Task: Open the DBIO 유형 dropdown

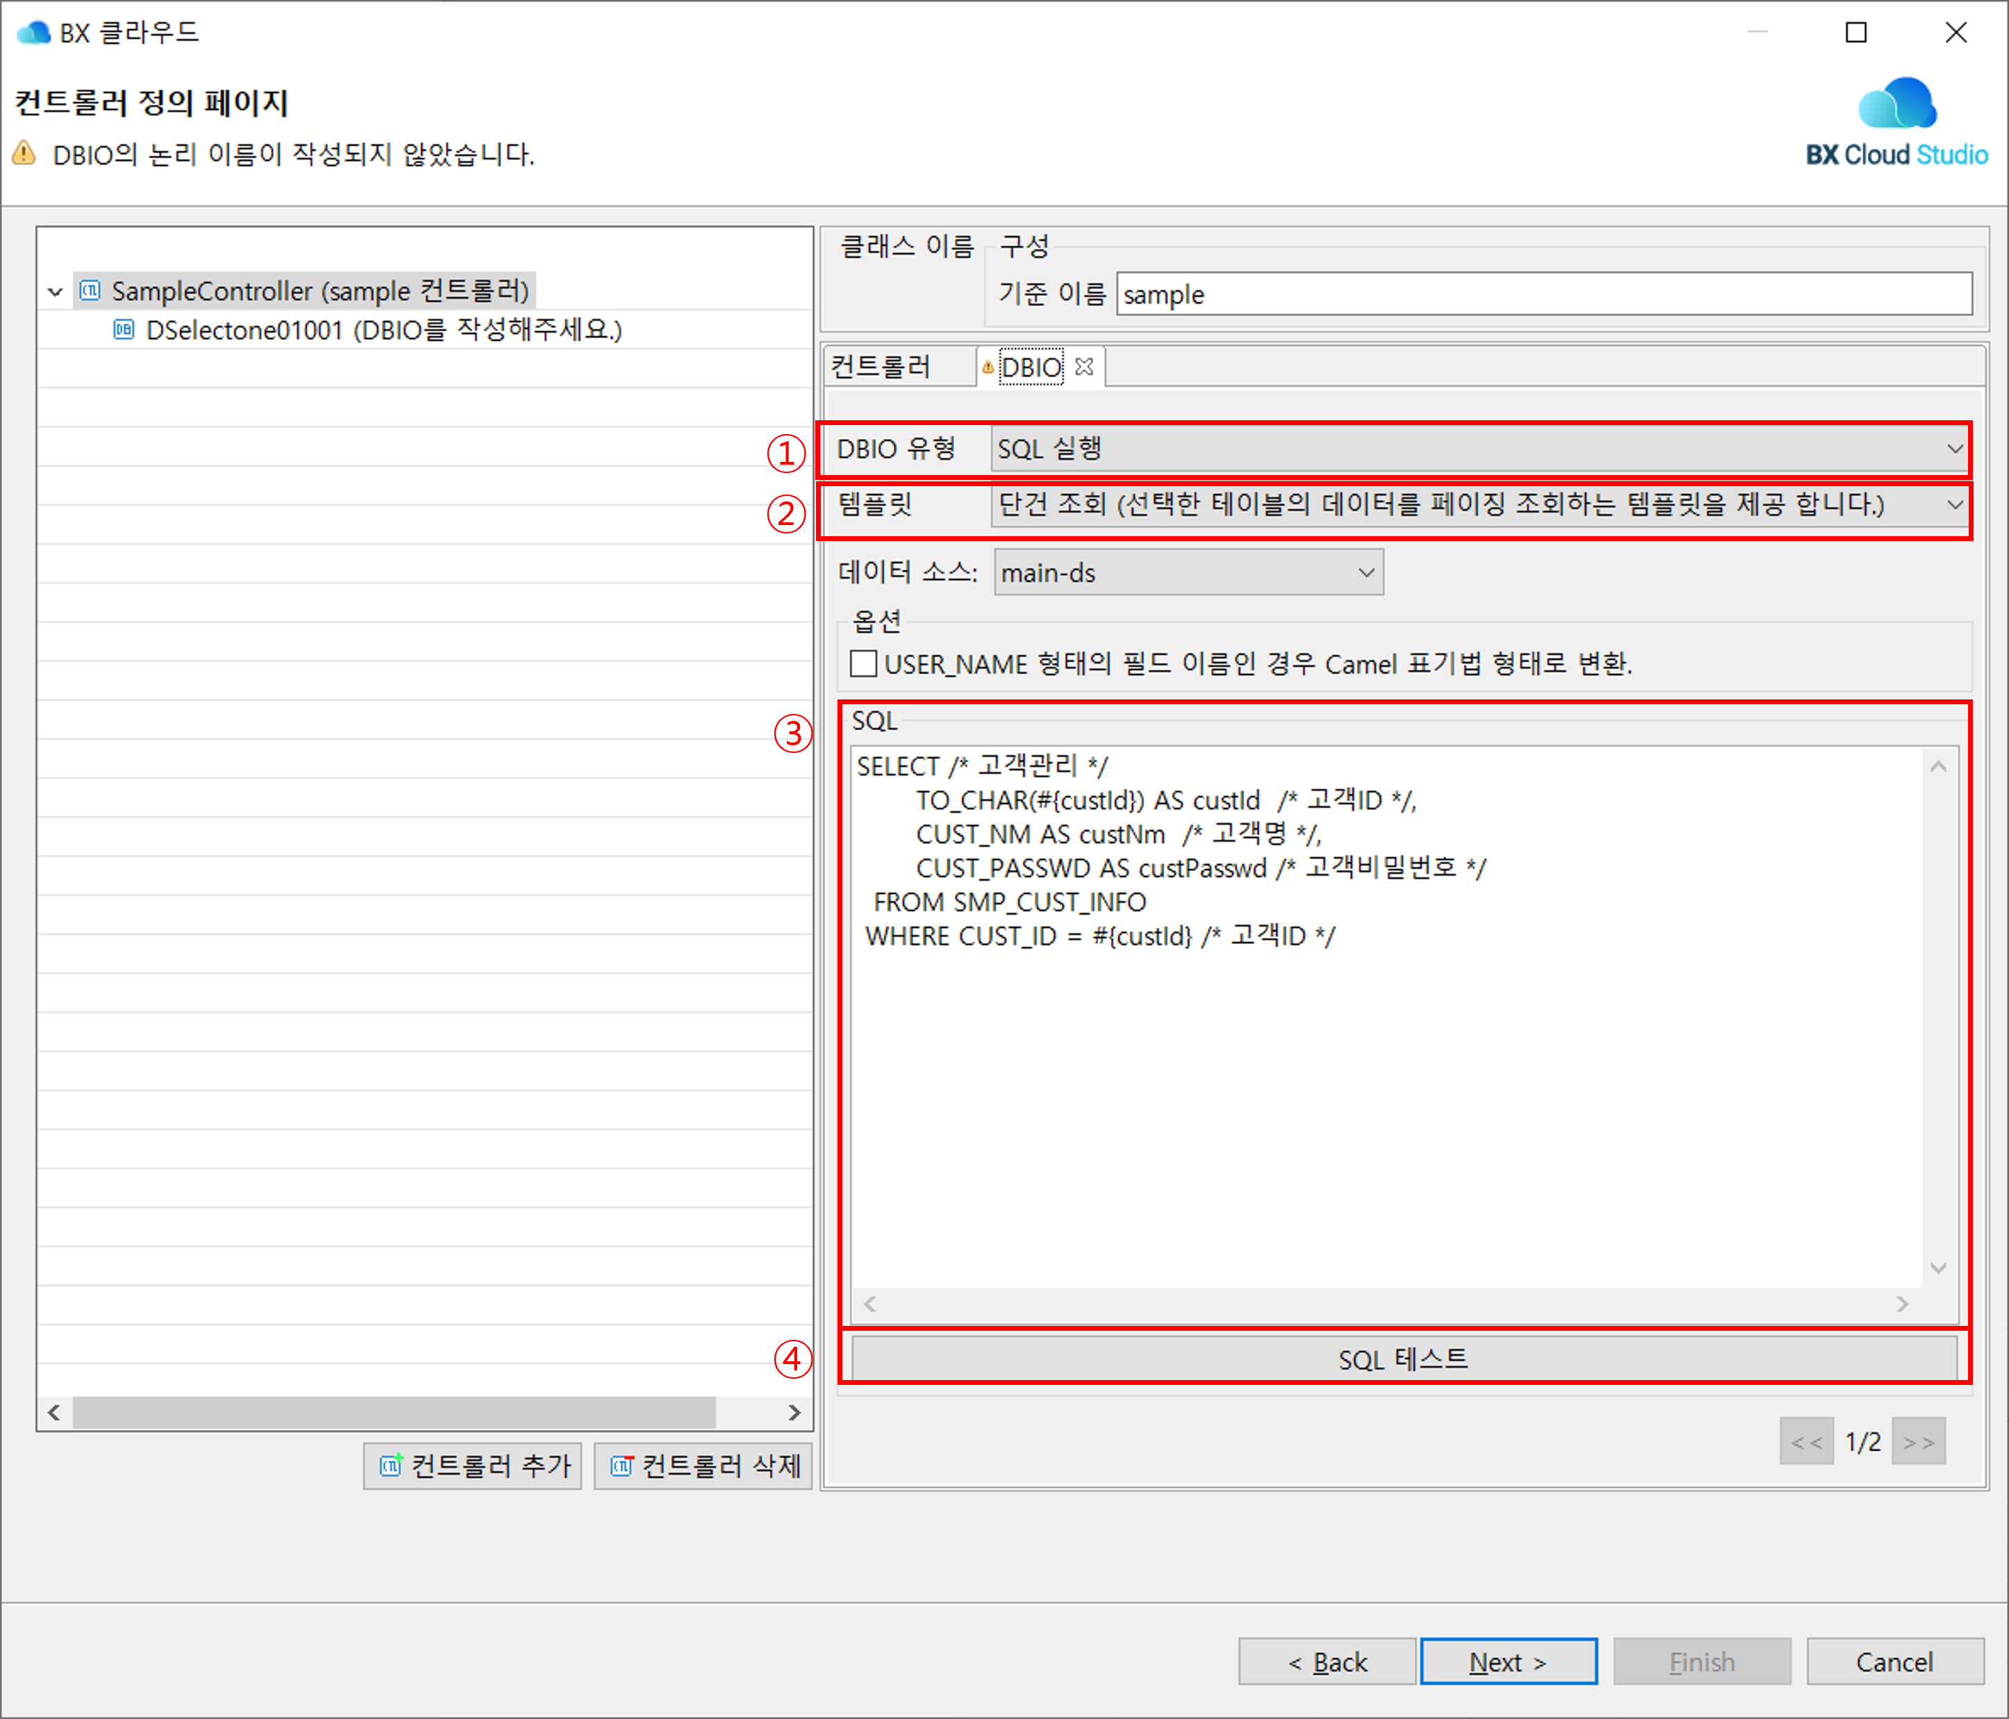Action: [x=1478, y=449]
